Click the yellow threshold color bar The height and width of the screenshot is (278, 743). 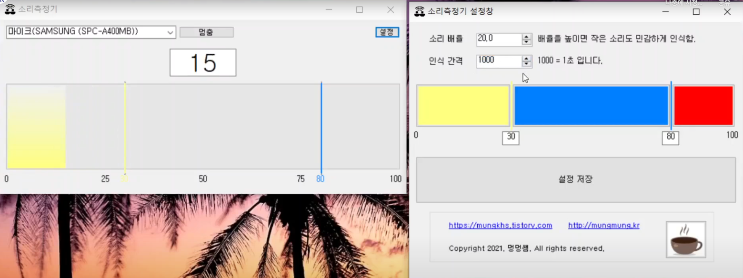coord(463,105)
